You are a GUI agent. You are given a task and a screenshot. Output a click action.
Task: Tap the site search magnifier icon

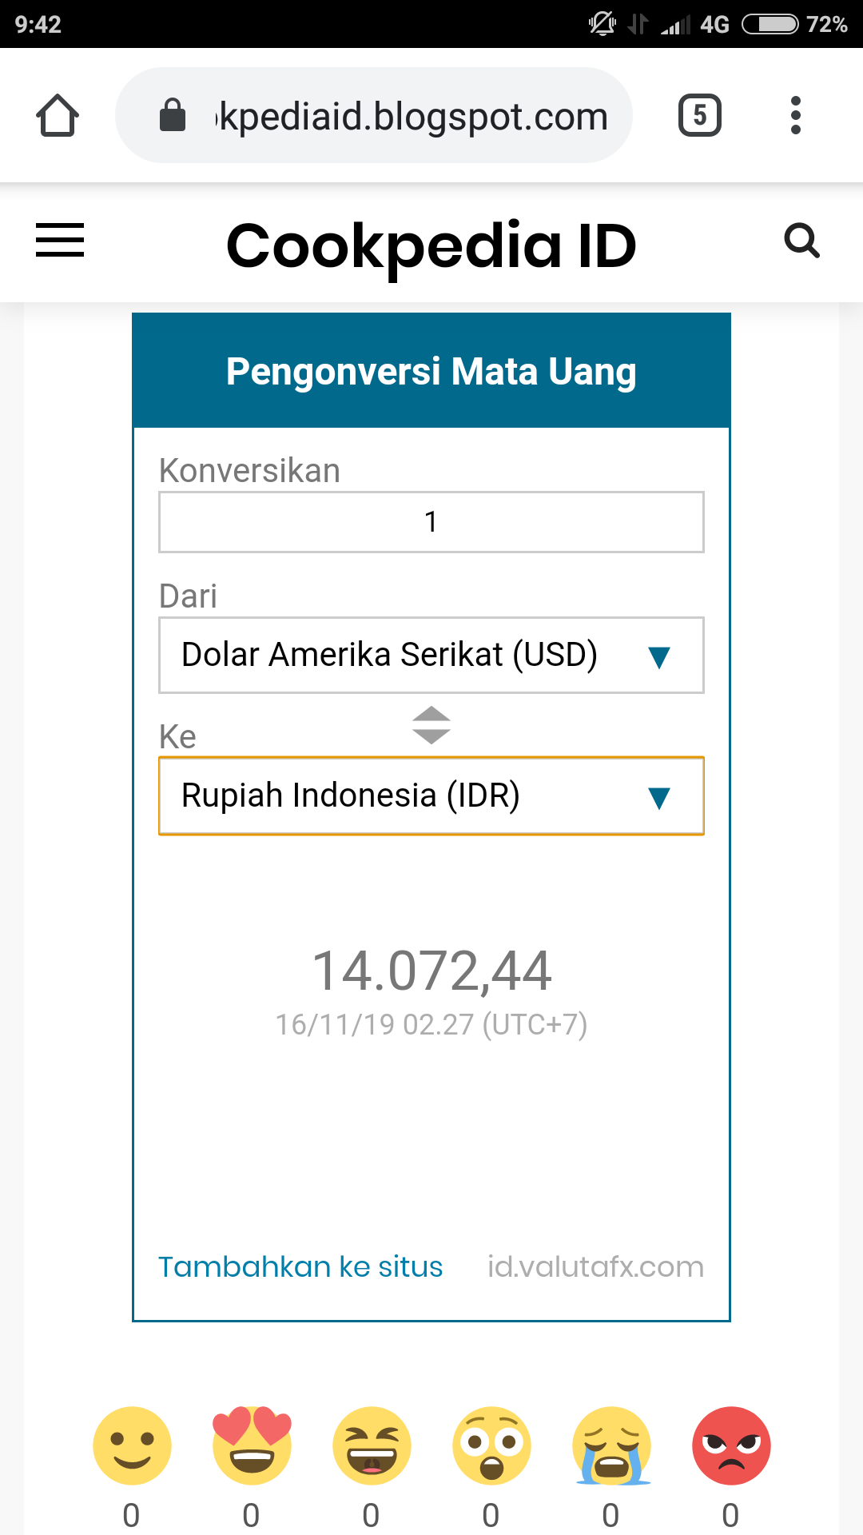(801, 241)
